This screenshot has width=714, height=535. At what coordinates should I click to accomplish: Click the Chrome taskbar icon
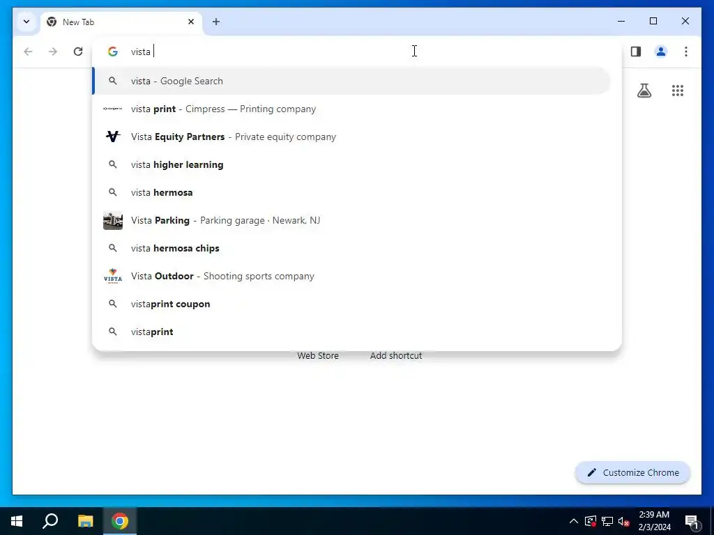(x=120, y=521)
